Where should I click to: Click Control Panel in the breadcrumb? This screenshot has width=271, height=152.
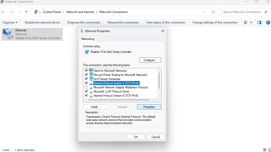coord(52,12)
